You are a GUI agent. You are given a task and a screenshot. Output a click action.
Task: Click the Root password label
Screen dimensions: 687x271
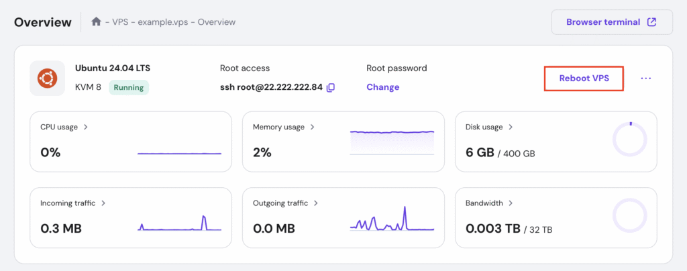[397, 68]
